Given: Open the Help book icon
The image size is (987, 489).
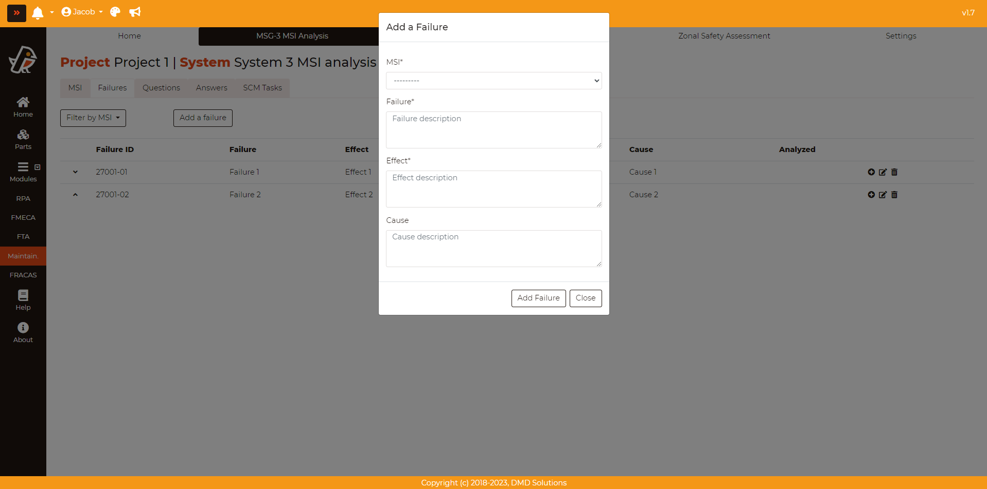Looking at the screenshot, I should tap(23, 300).
